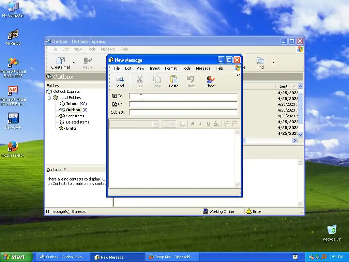The height and width of the screenshot is (262, 349).
Task: Open the Insert menu in New Message
Action: [x=154, y=68]
